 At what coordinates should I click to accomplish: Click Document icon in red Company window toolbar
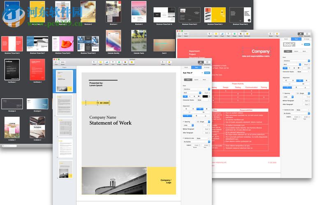coord(307,34)
